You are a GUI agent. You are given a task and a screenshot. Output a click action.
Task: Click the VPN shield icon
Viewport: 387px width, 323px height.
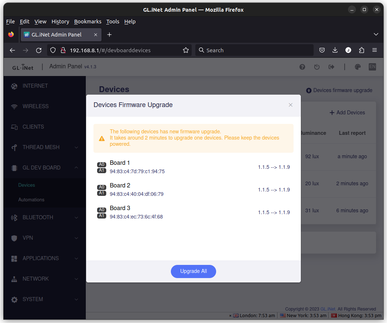tap(14, 238)
